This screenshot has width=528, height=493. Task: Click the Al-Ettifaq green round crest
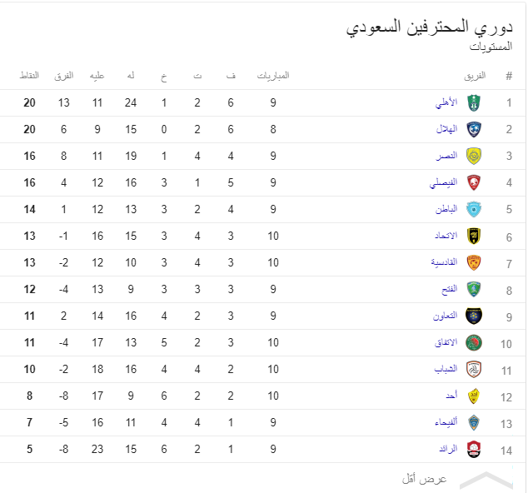pos(474,342)
